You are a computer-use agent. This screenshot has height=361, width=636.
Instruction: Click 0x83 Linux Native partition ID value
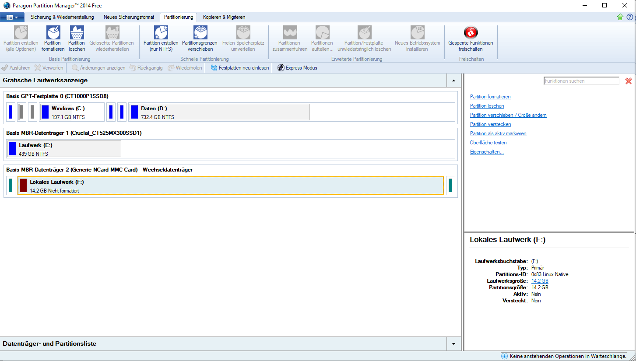tap(550, 274)
